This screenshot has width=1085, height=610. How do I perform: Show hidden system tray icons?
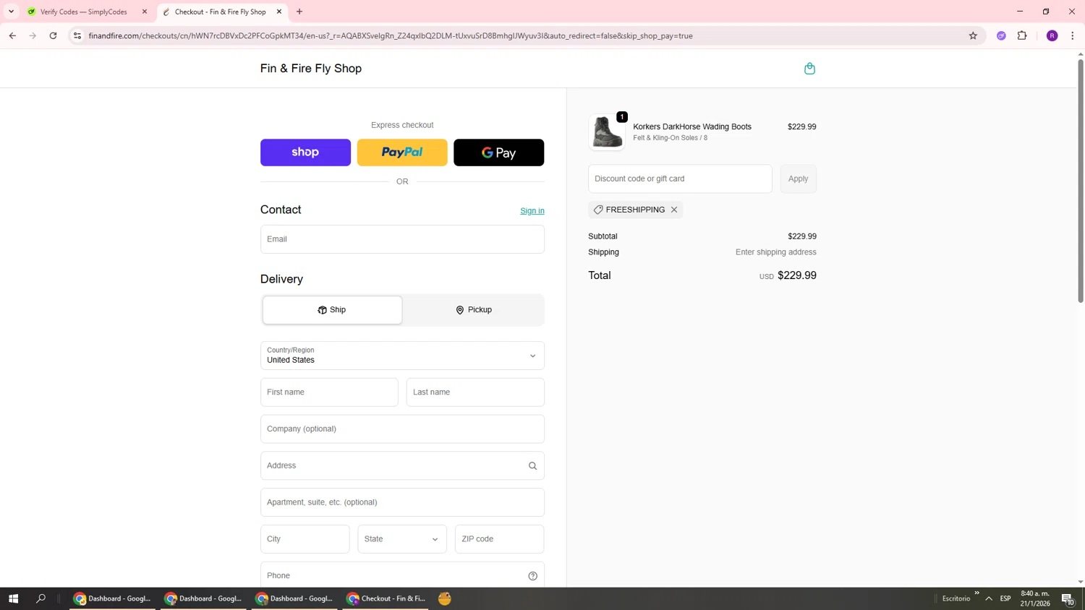(989, 598)
